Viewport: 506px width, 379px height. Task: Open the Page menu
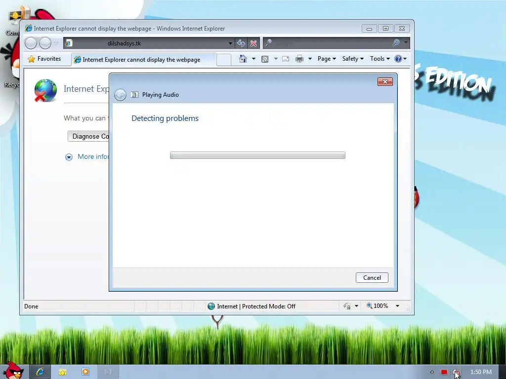click(327, 59)
